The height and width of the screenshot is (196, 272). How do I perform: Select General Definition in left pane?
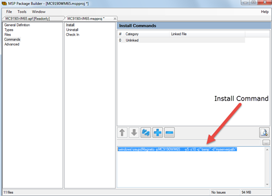point(17,25)
